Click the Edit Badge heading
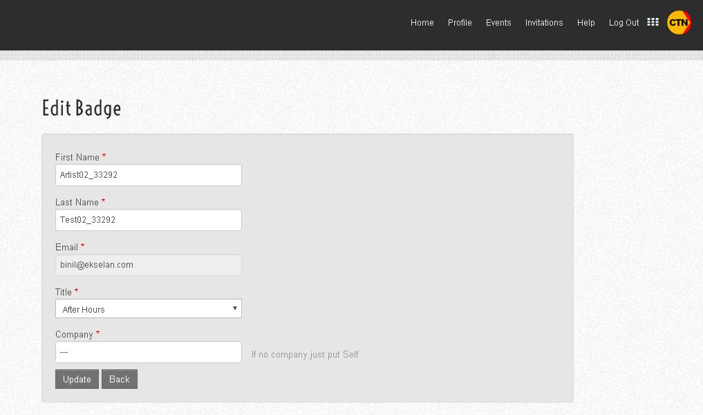The image size is (703, 415). [82, 109]
